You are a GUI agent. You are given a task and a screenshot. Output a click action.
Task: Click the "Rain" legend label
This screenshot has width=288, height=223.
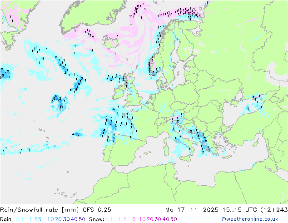coord(6,219)
